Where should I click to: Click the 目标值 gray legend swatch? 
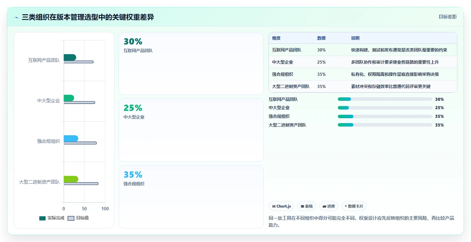coord(71,218)
